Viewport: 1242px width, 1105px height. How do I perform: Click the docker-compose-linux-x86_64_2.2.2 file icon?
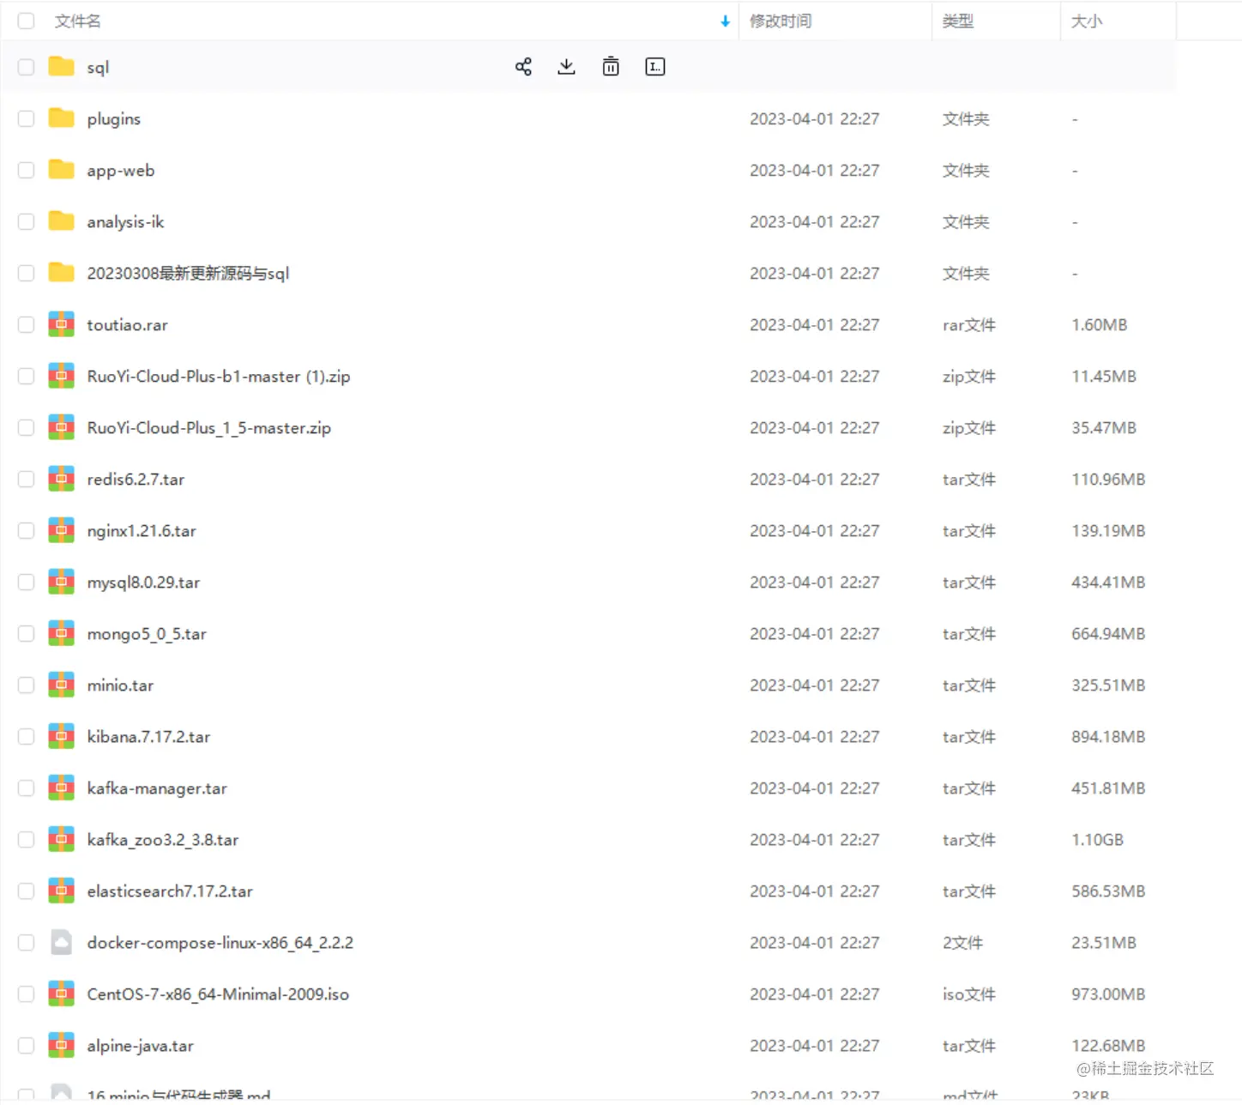[61, 942]
